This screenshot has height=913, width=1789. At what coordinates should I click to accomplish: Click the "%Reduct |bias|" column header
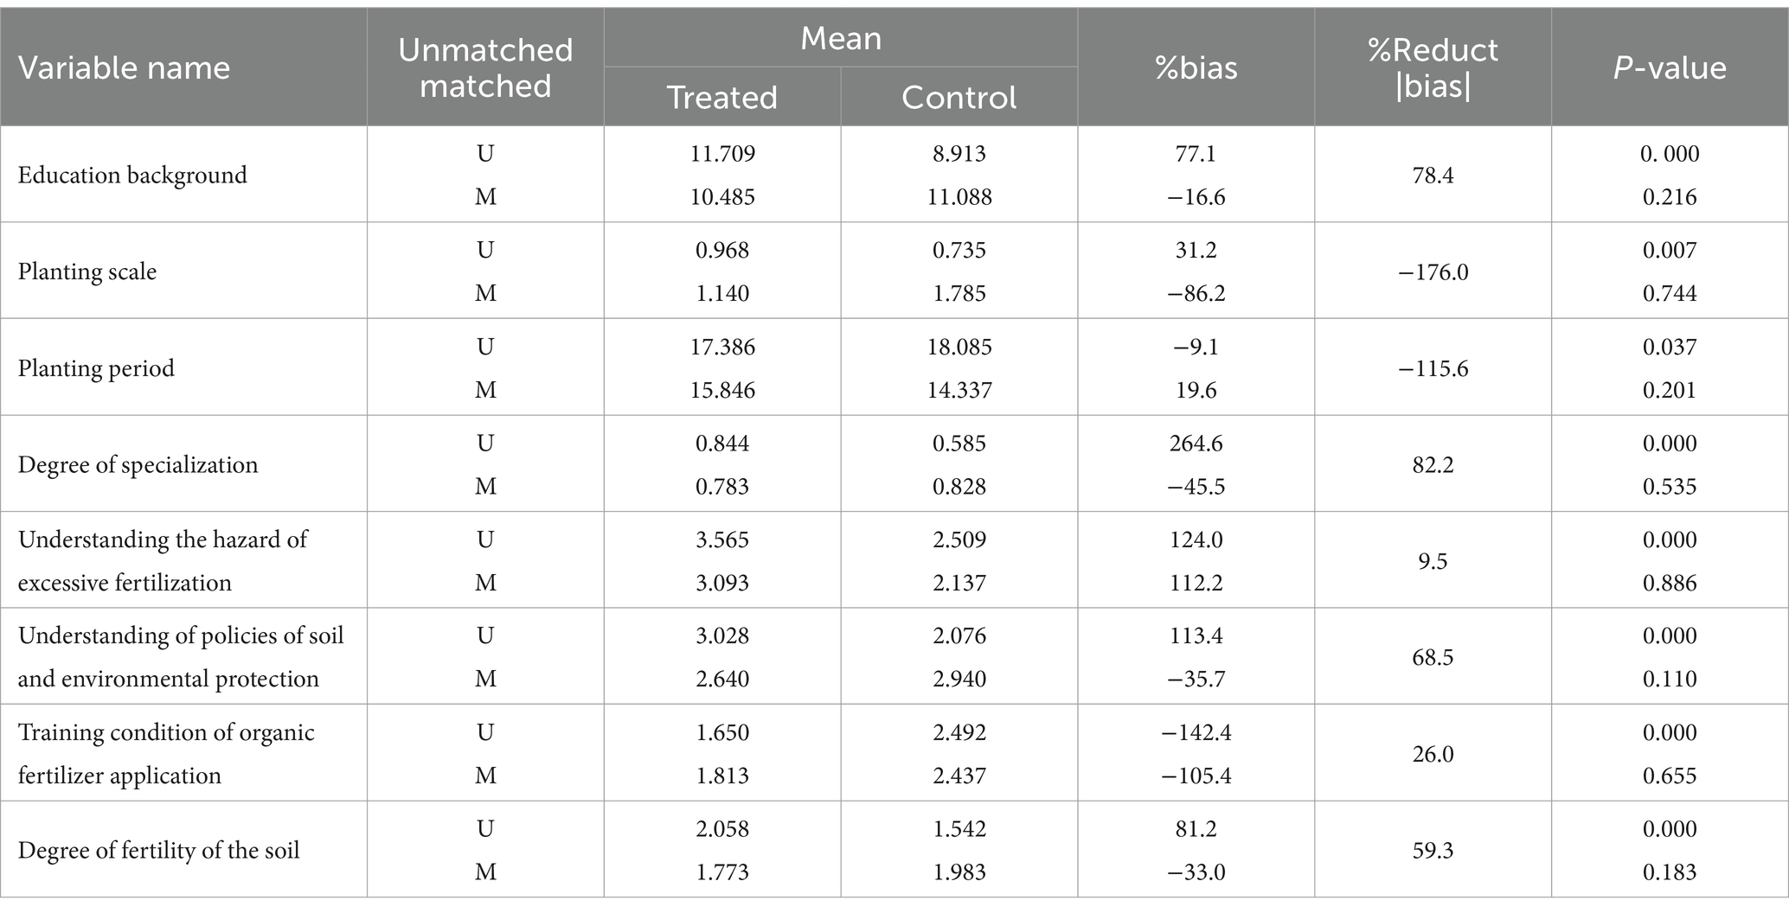1433,68
